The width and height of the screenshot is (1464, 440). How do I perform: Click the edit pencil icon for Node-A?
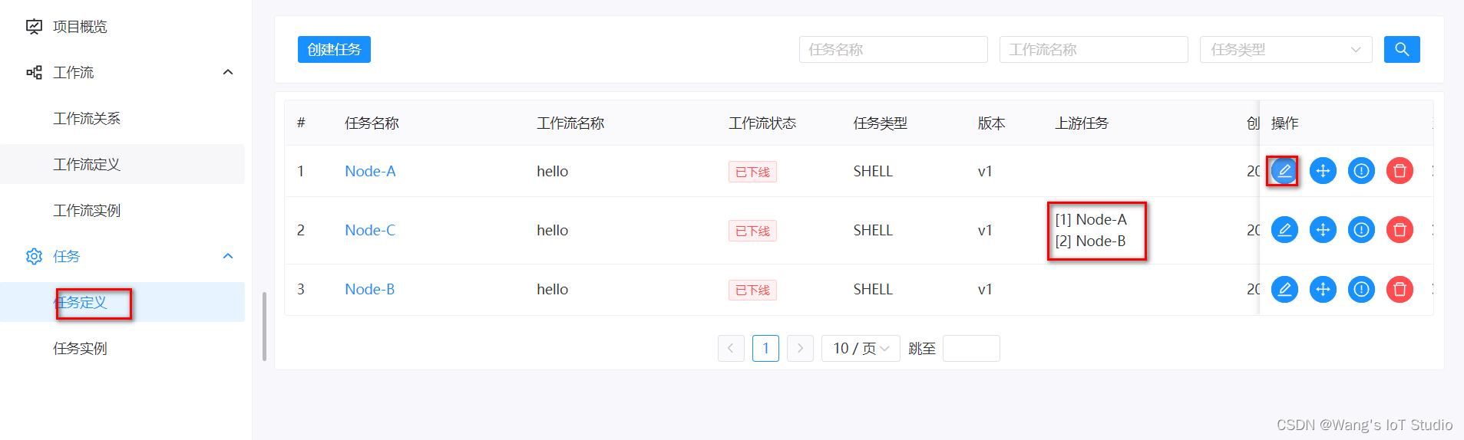pyautogui.click(x=1284, y=171)
